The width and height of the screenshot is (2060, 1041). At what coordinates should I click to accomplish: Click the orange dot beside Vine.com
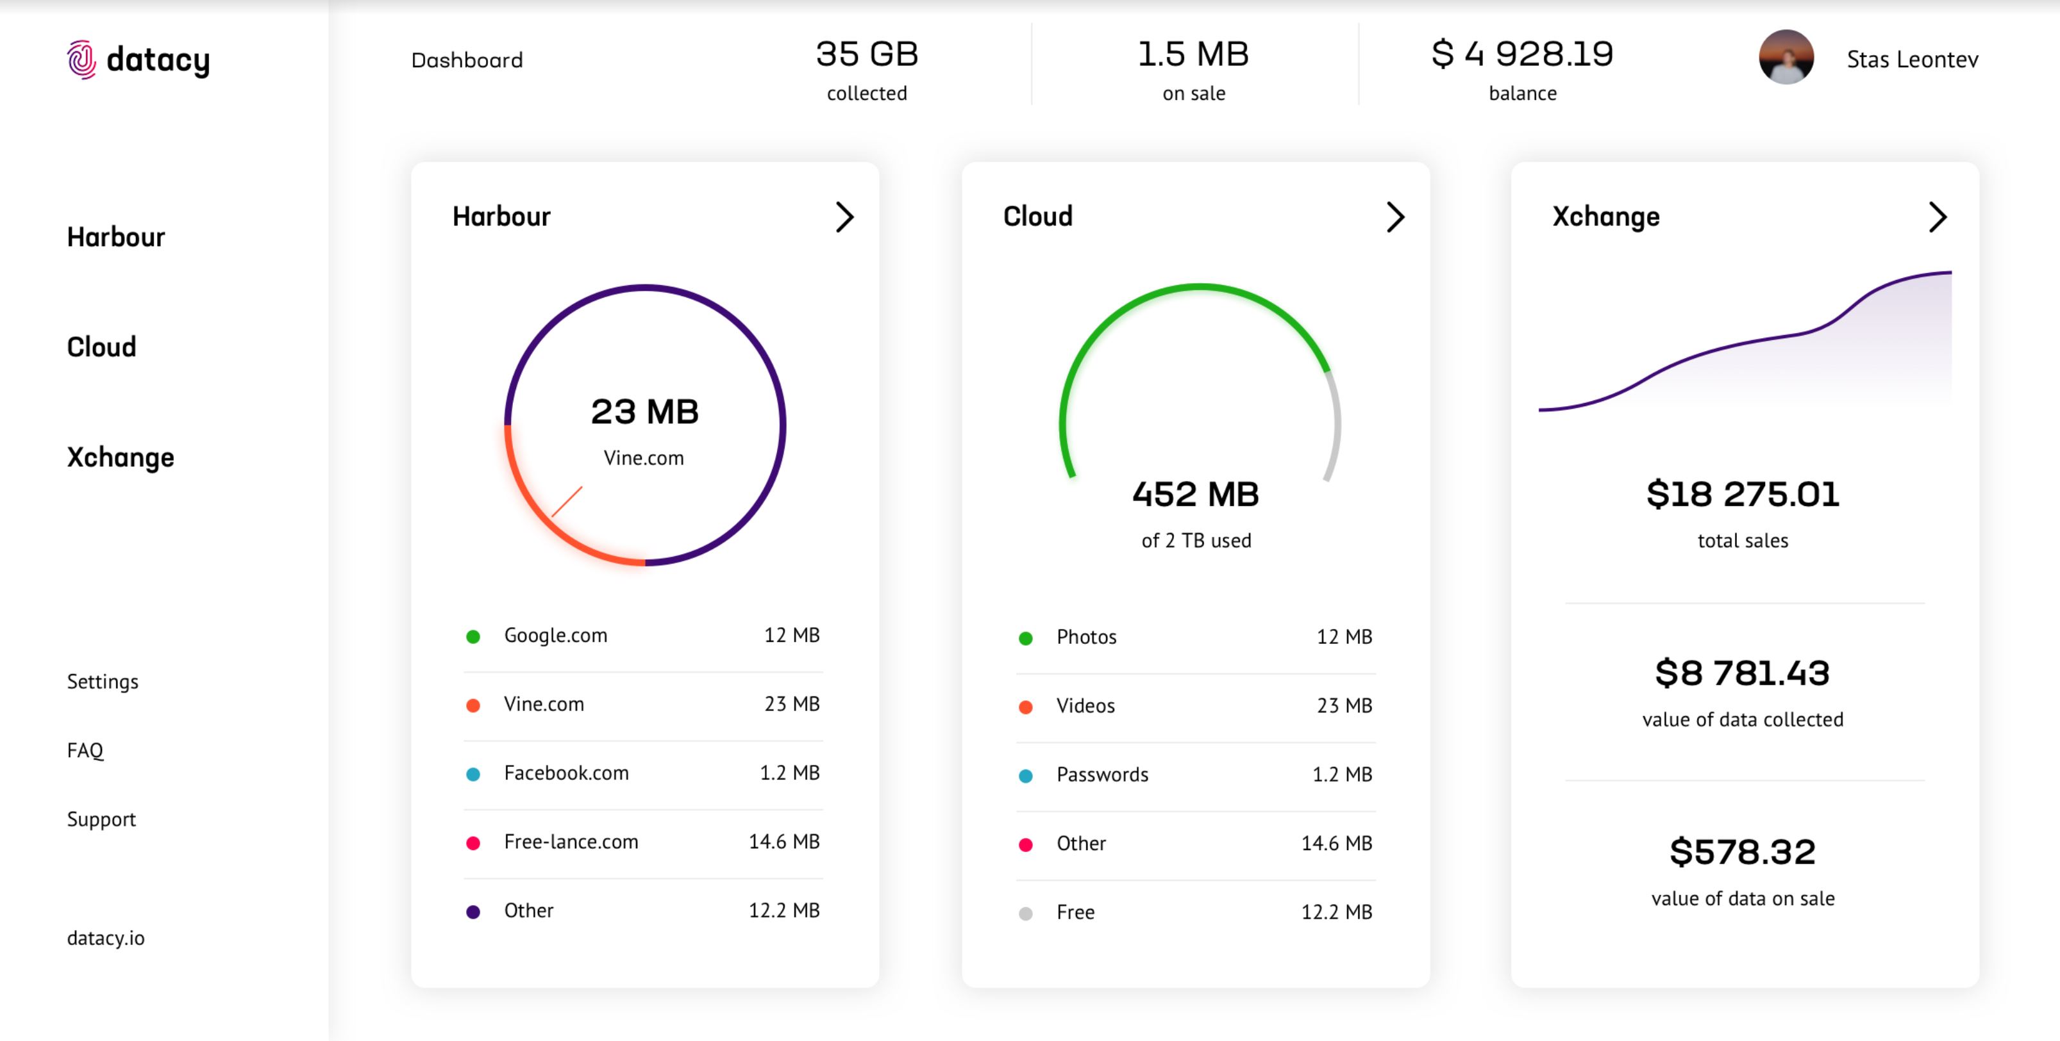473,705
